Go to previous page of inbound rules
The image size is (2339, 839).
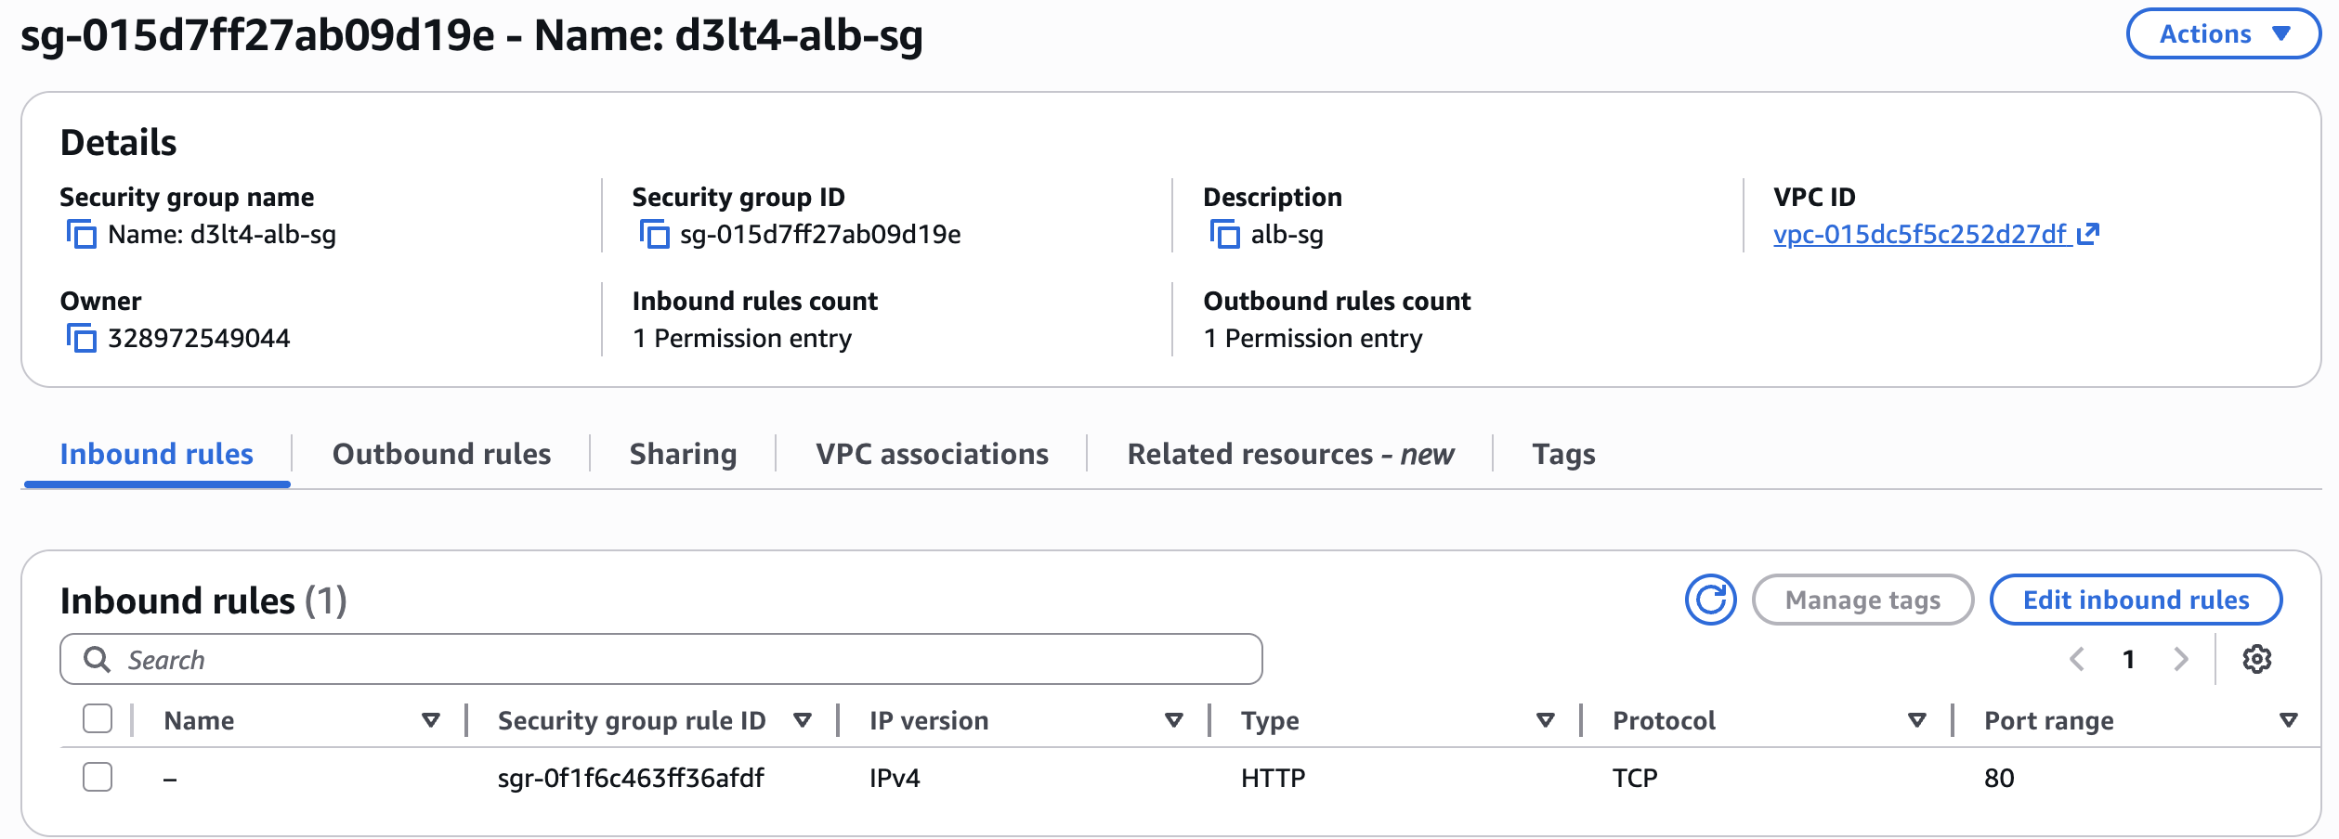coord(2078,660)
